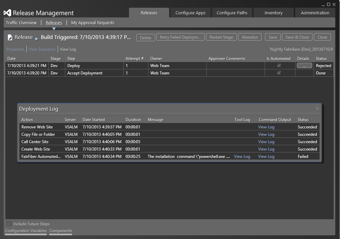Sort deployment log by Date Started column
The width and height of the screenshot is (340, 239).
pyautogui.click(x=94, y=120)
